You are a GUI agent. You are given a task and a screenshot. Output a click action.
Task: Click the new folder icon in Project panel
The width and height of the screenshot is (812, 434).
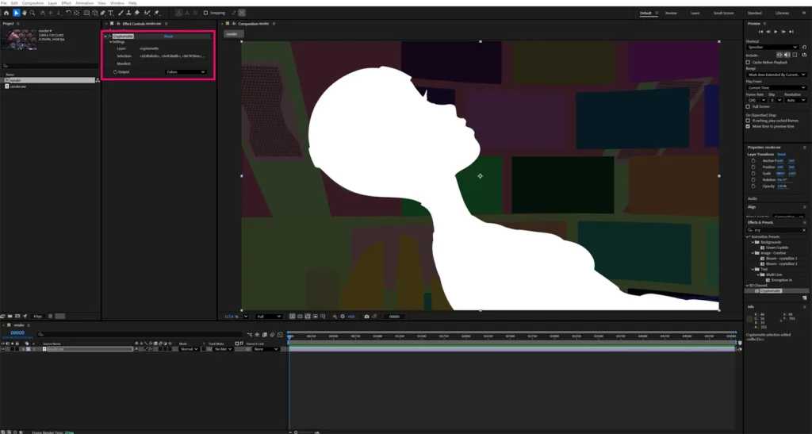pyautogui.click(x=10, y=316)
